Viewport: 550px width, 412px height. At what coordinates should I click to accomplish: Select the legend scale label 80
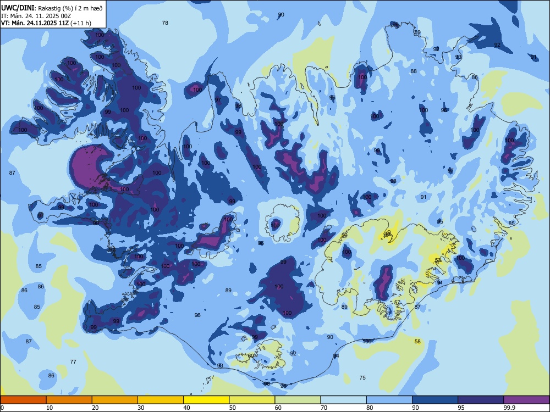pyautogui.click(x=370, y=408)
